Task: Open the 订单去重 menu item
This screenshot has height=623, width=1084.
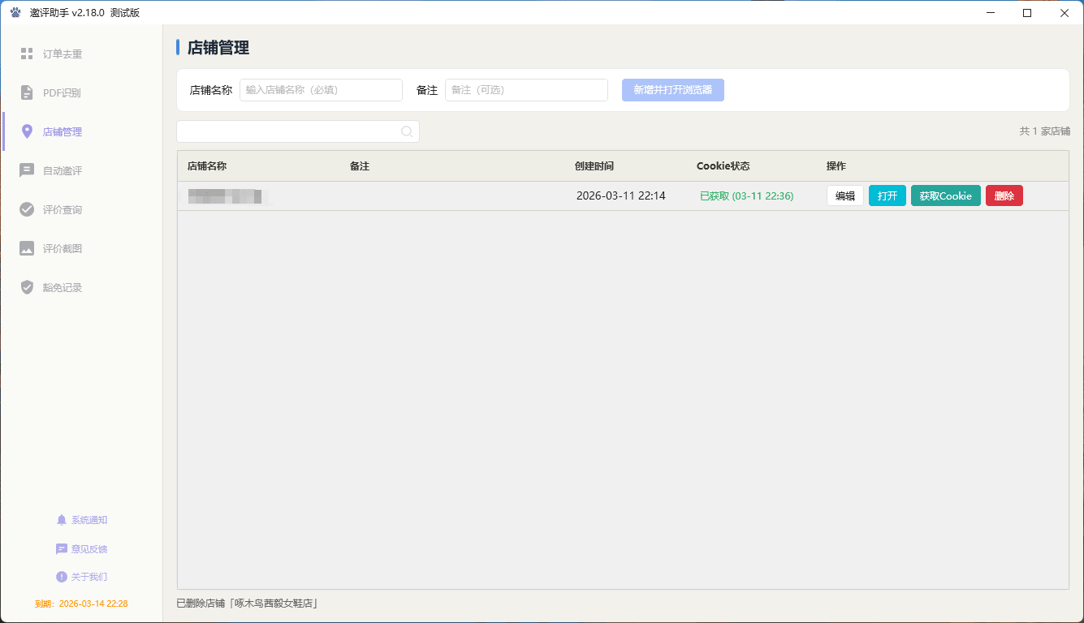Action: (82, 54)
